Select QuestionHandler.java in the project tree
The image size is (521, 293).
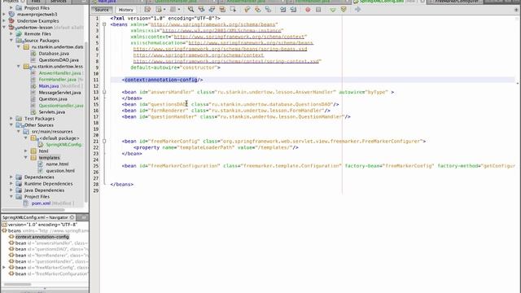(61, 105)
